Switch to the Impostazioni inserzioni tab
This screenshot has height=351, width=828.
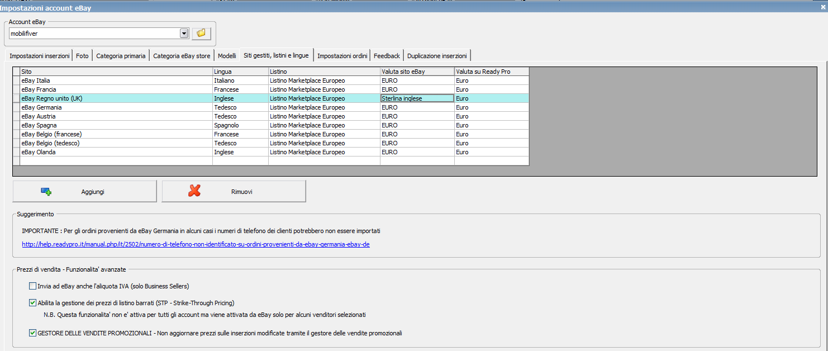(40, 56)
